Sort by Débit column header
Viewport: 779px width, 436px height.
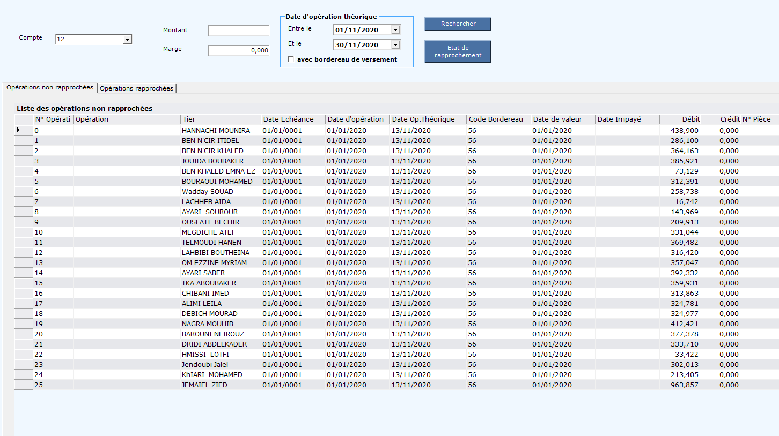click(680, 119)
